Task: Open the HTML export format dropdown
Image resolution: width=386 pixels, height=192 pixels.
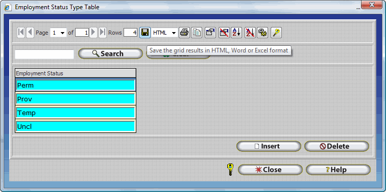Action: (x=164, y=33)
